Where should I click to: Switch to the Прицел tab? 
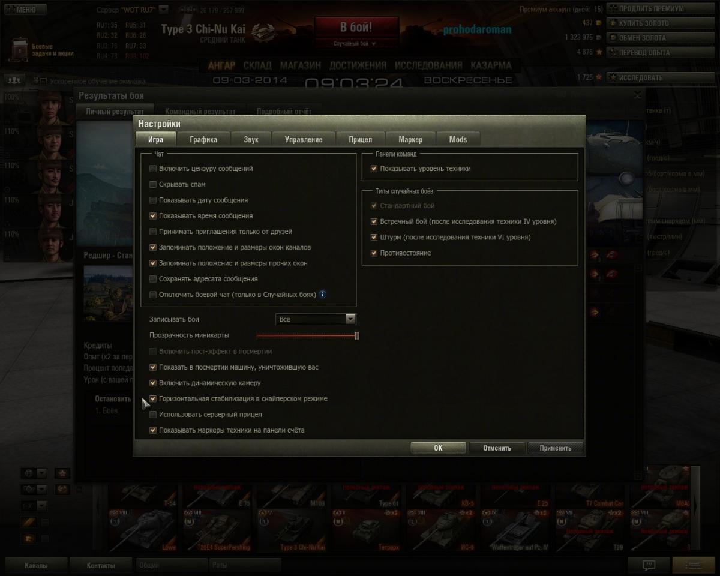(361, 139)
